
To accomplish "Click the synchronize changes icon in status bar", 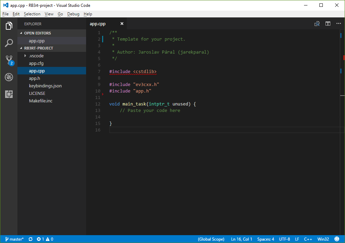I will [31, 239].
